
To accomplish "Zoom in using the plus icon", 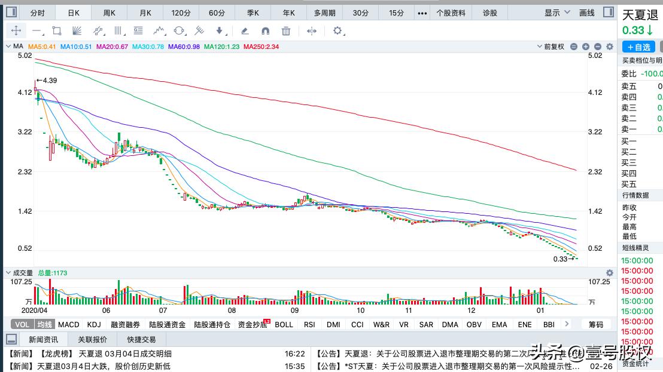I will (x=585, y=46).
